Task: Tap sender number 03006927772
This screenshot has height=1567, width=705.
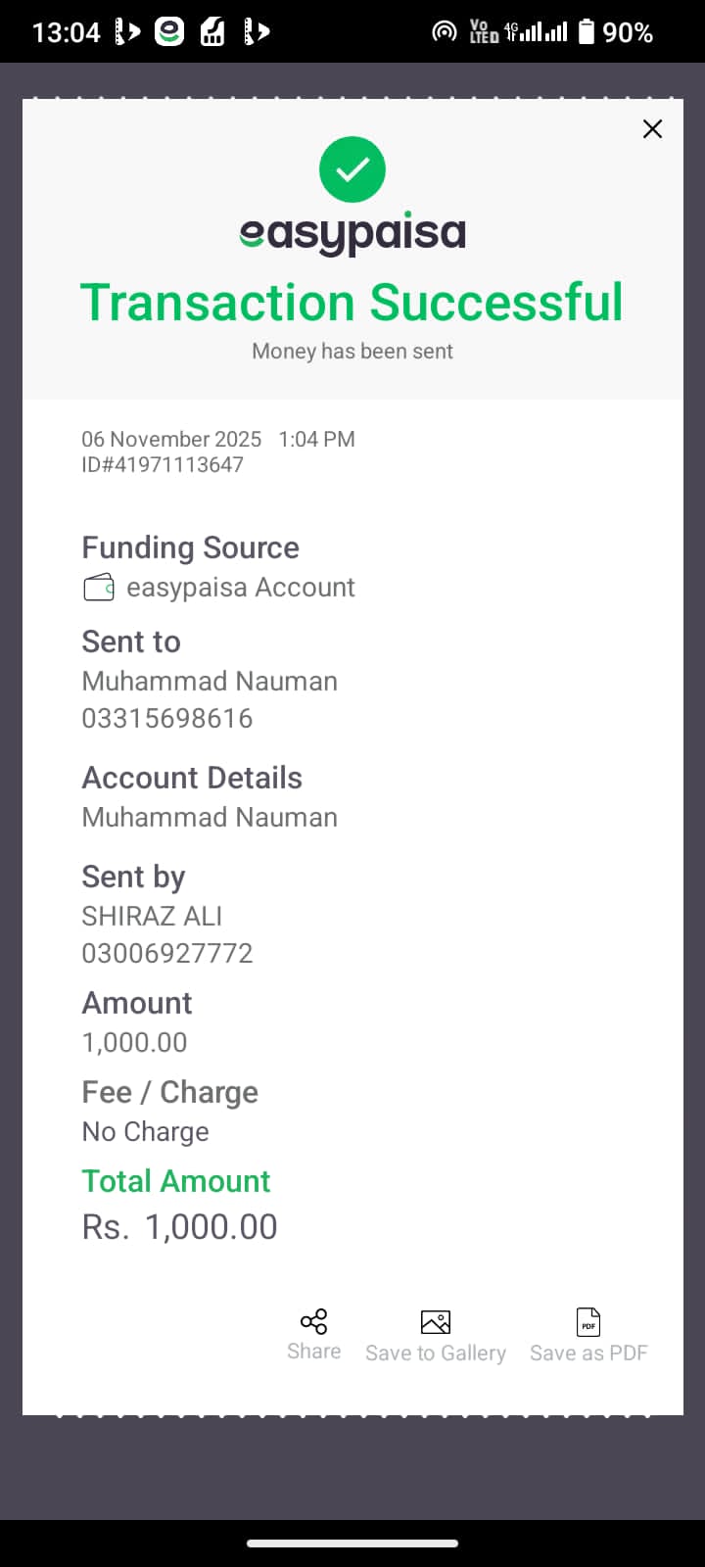Action: click(167, 953)
